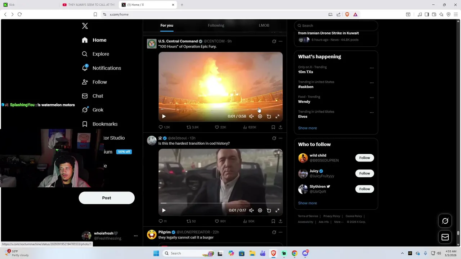Open the Terms of Service link

point(308,216)
